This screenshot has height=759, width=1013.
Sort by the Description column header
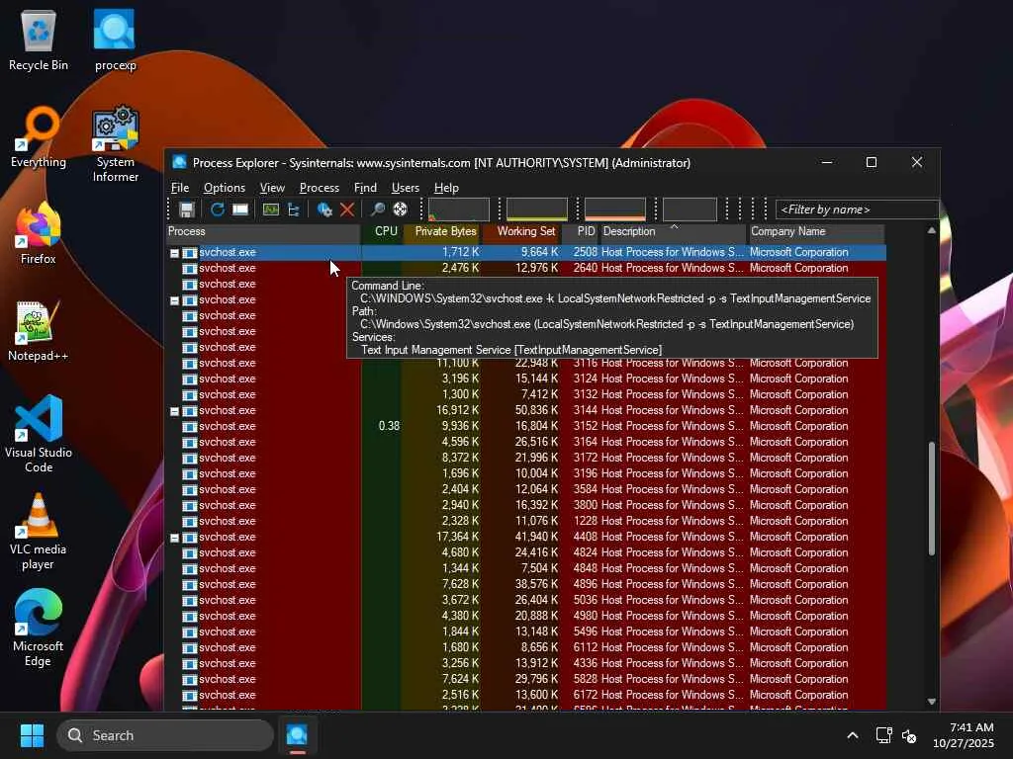(673, 231)
